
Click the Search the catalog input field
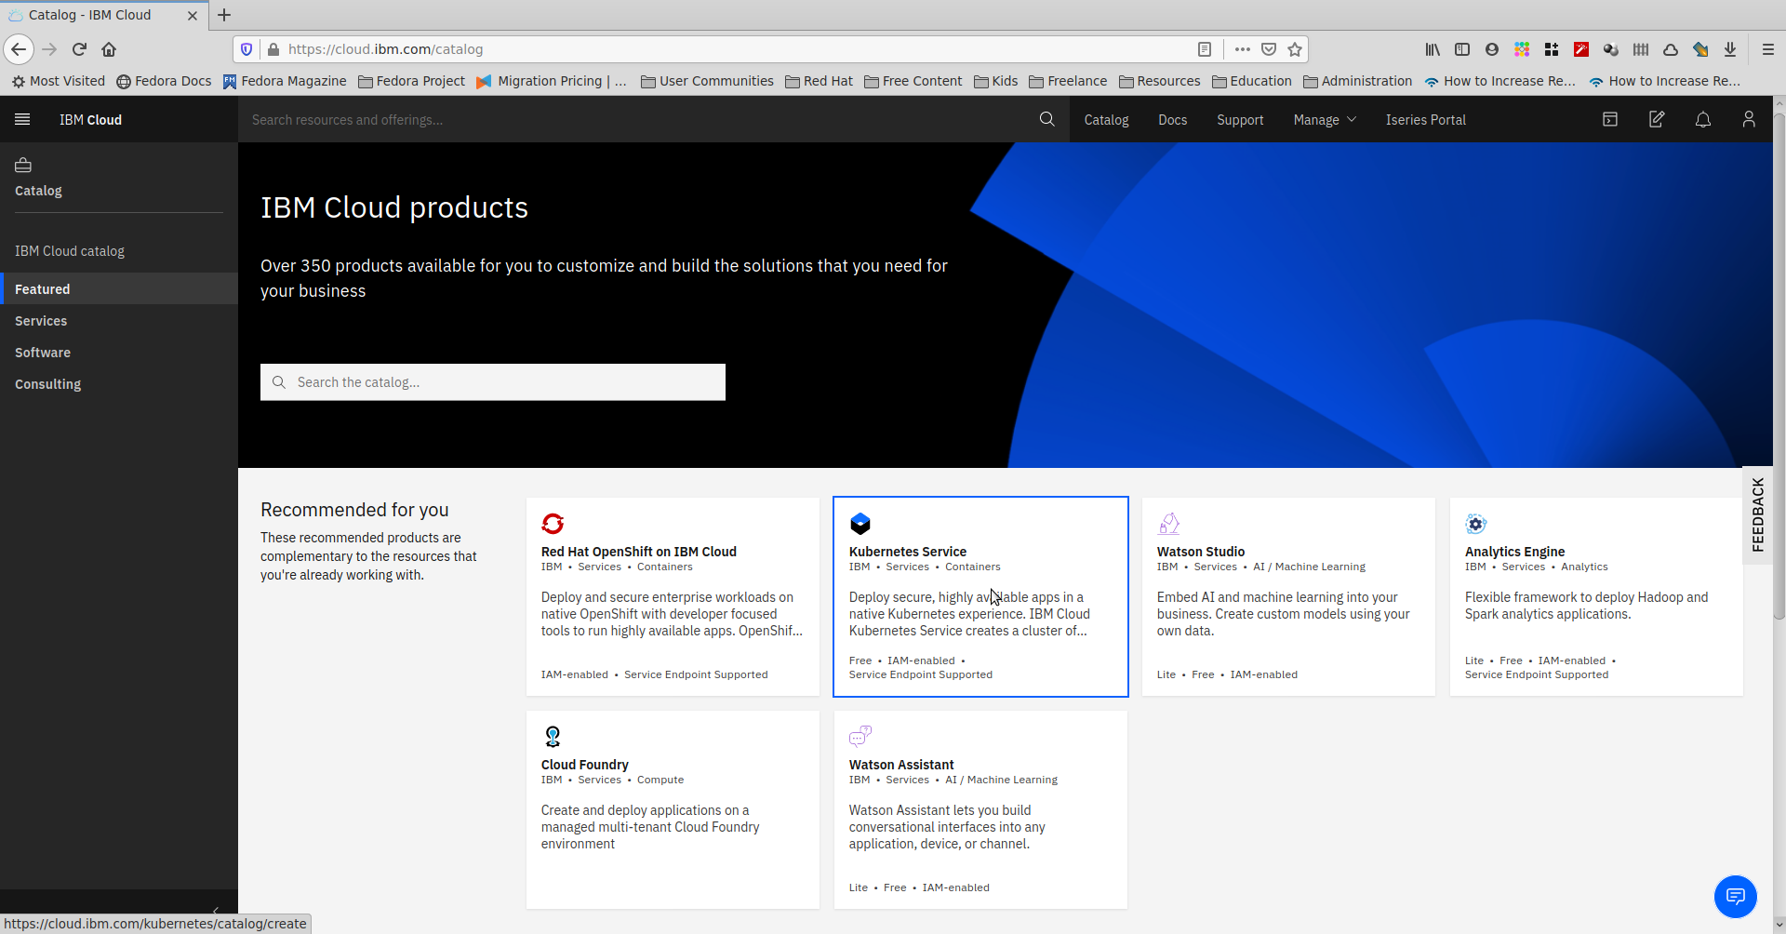point(493,382)
